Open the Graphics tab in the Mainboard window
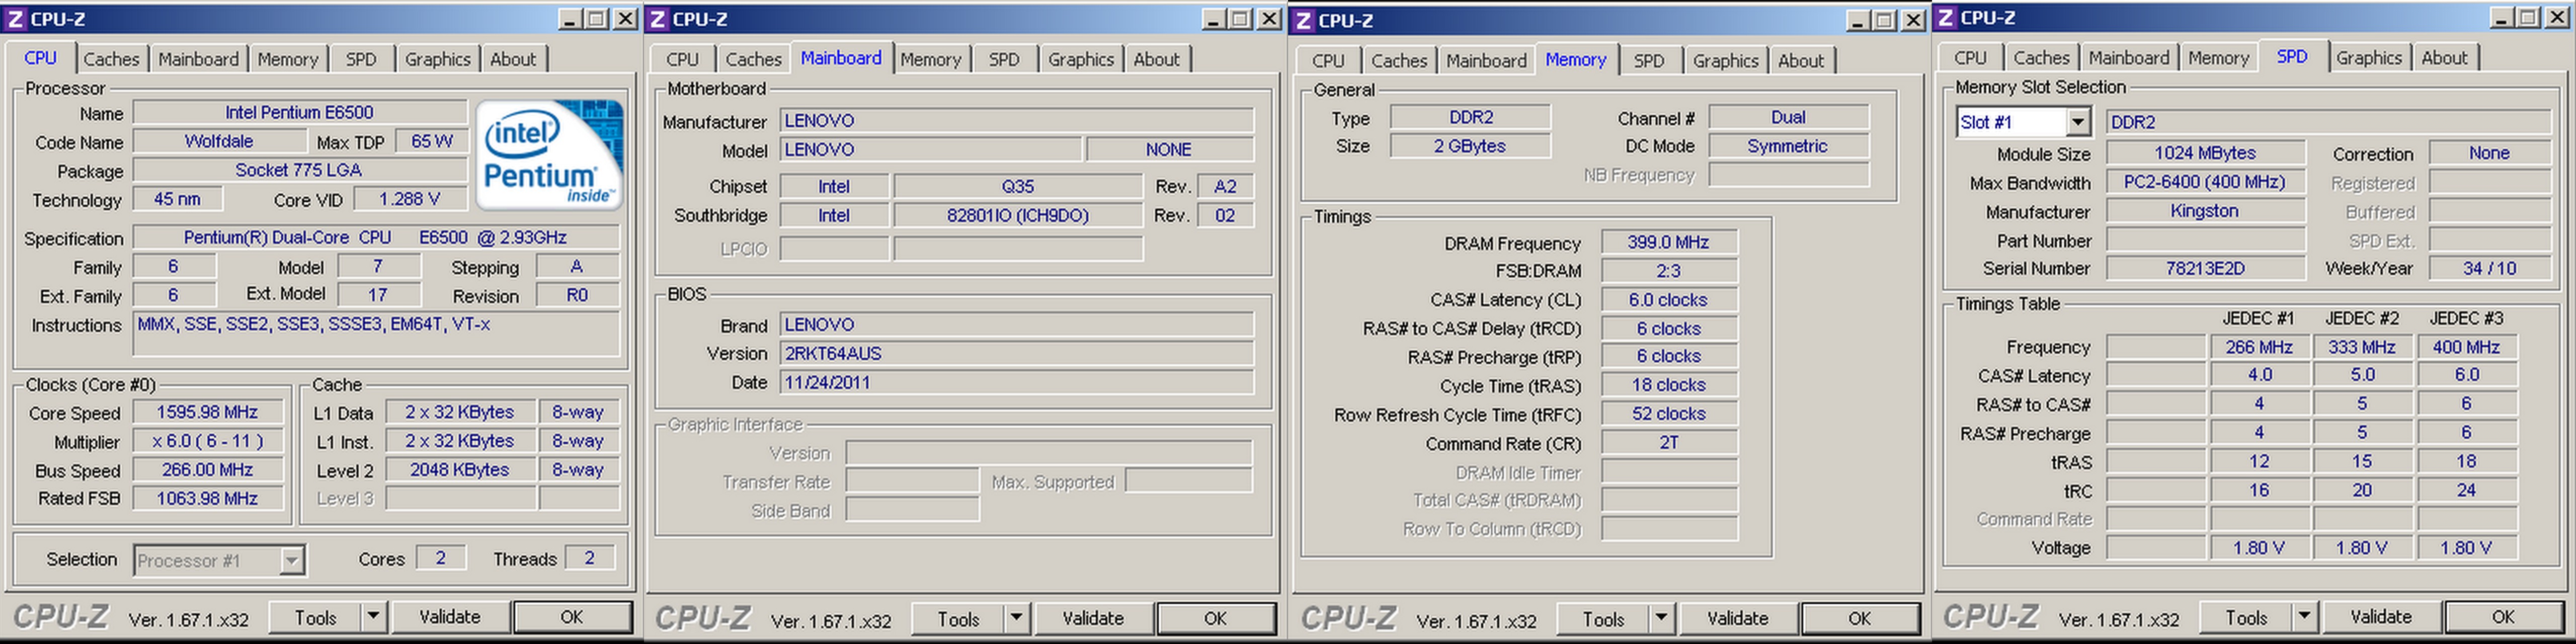The width and height of the screenshot is (2576, 644). click(x=1080, y=59)
